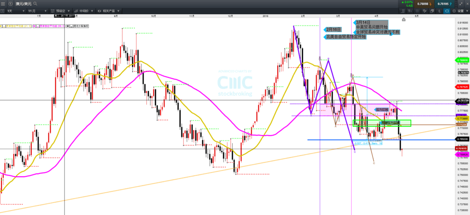Select the yellow moving average (21) legend label
This screenshot has width=470, height=215.
click(18, 26)
